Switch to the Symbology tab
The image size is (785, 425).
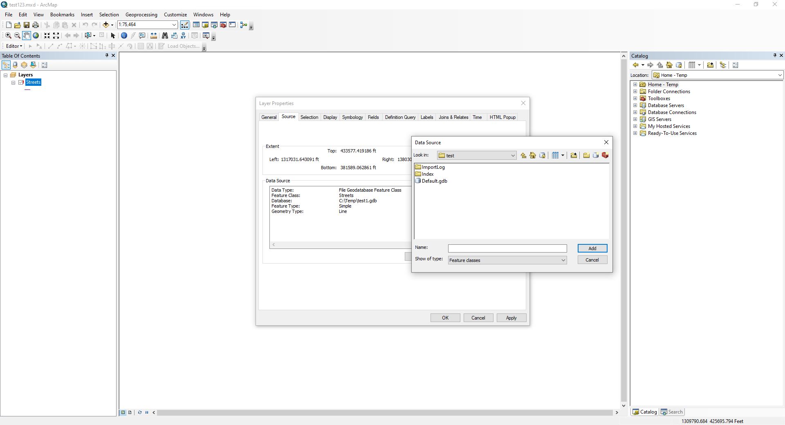tap(352, 117)
